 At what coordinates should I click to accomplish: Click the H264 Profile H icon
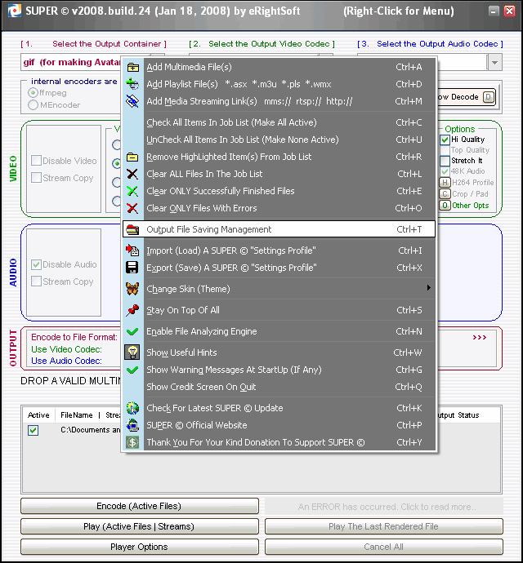click(x=445, y=183)
